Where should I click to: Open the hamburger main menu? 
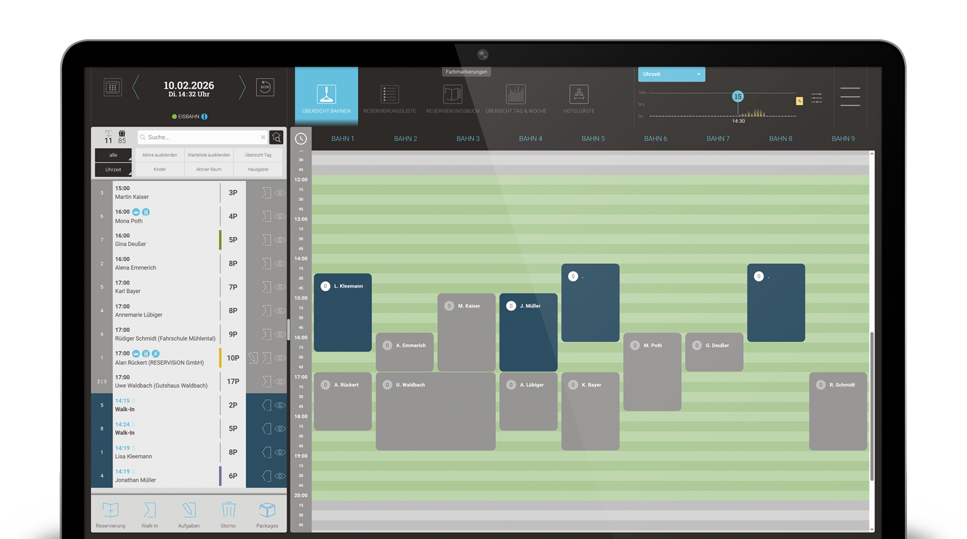(850, 97)
